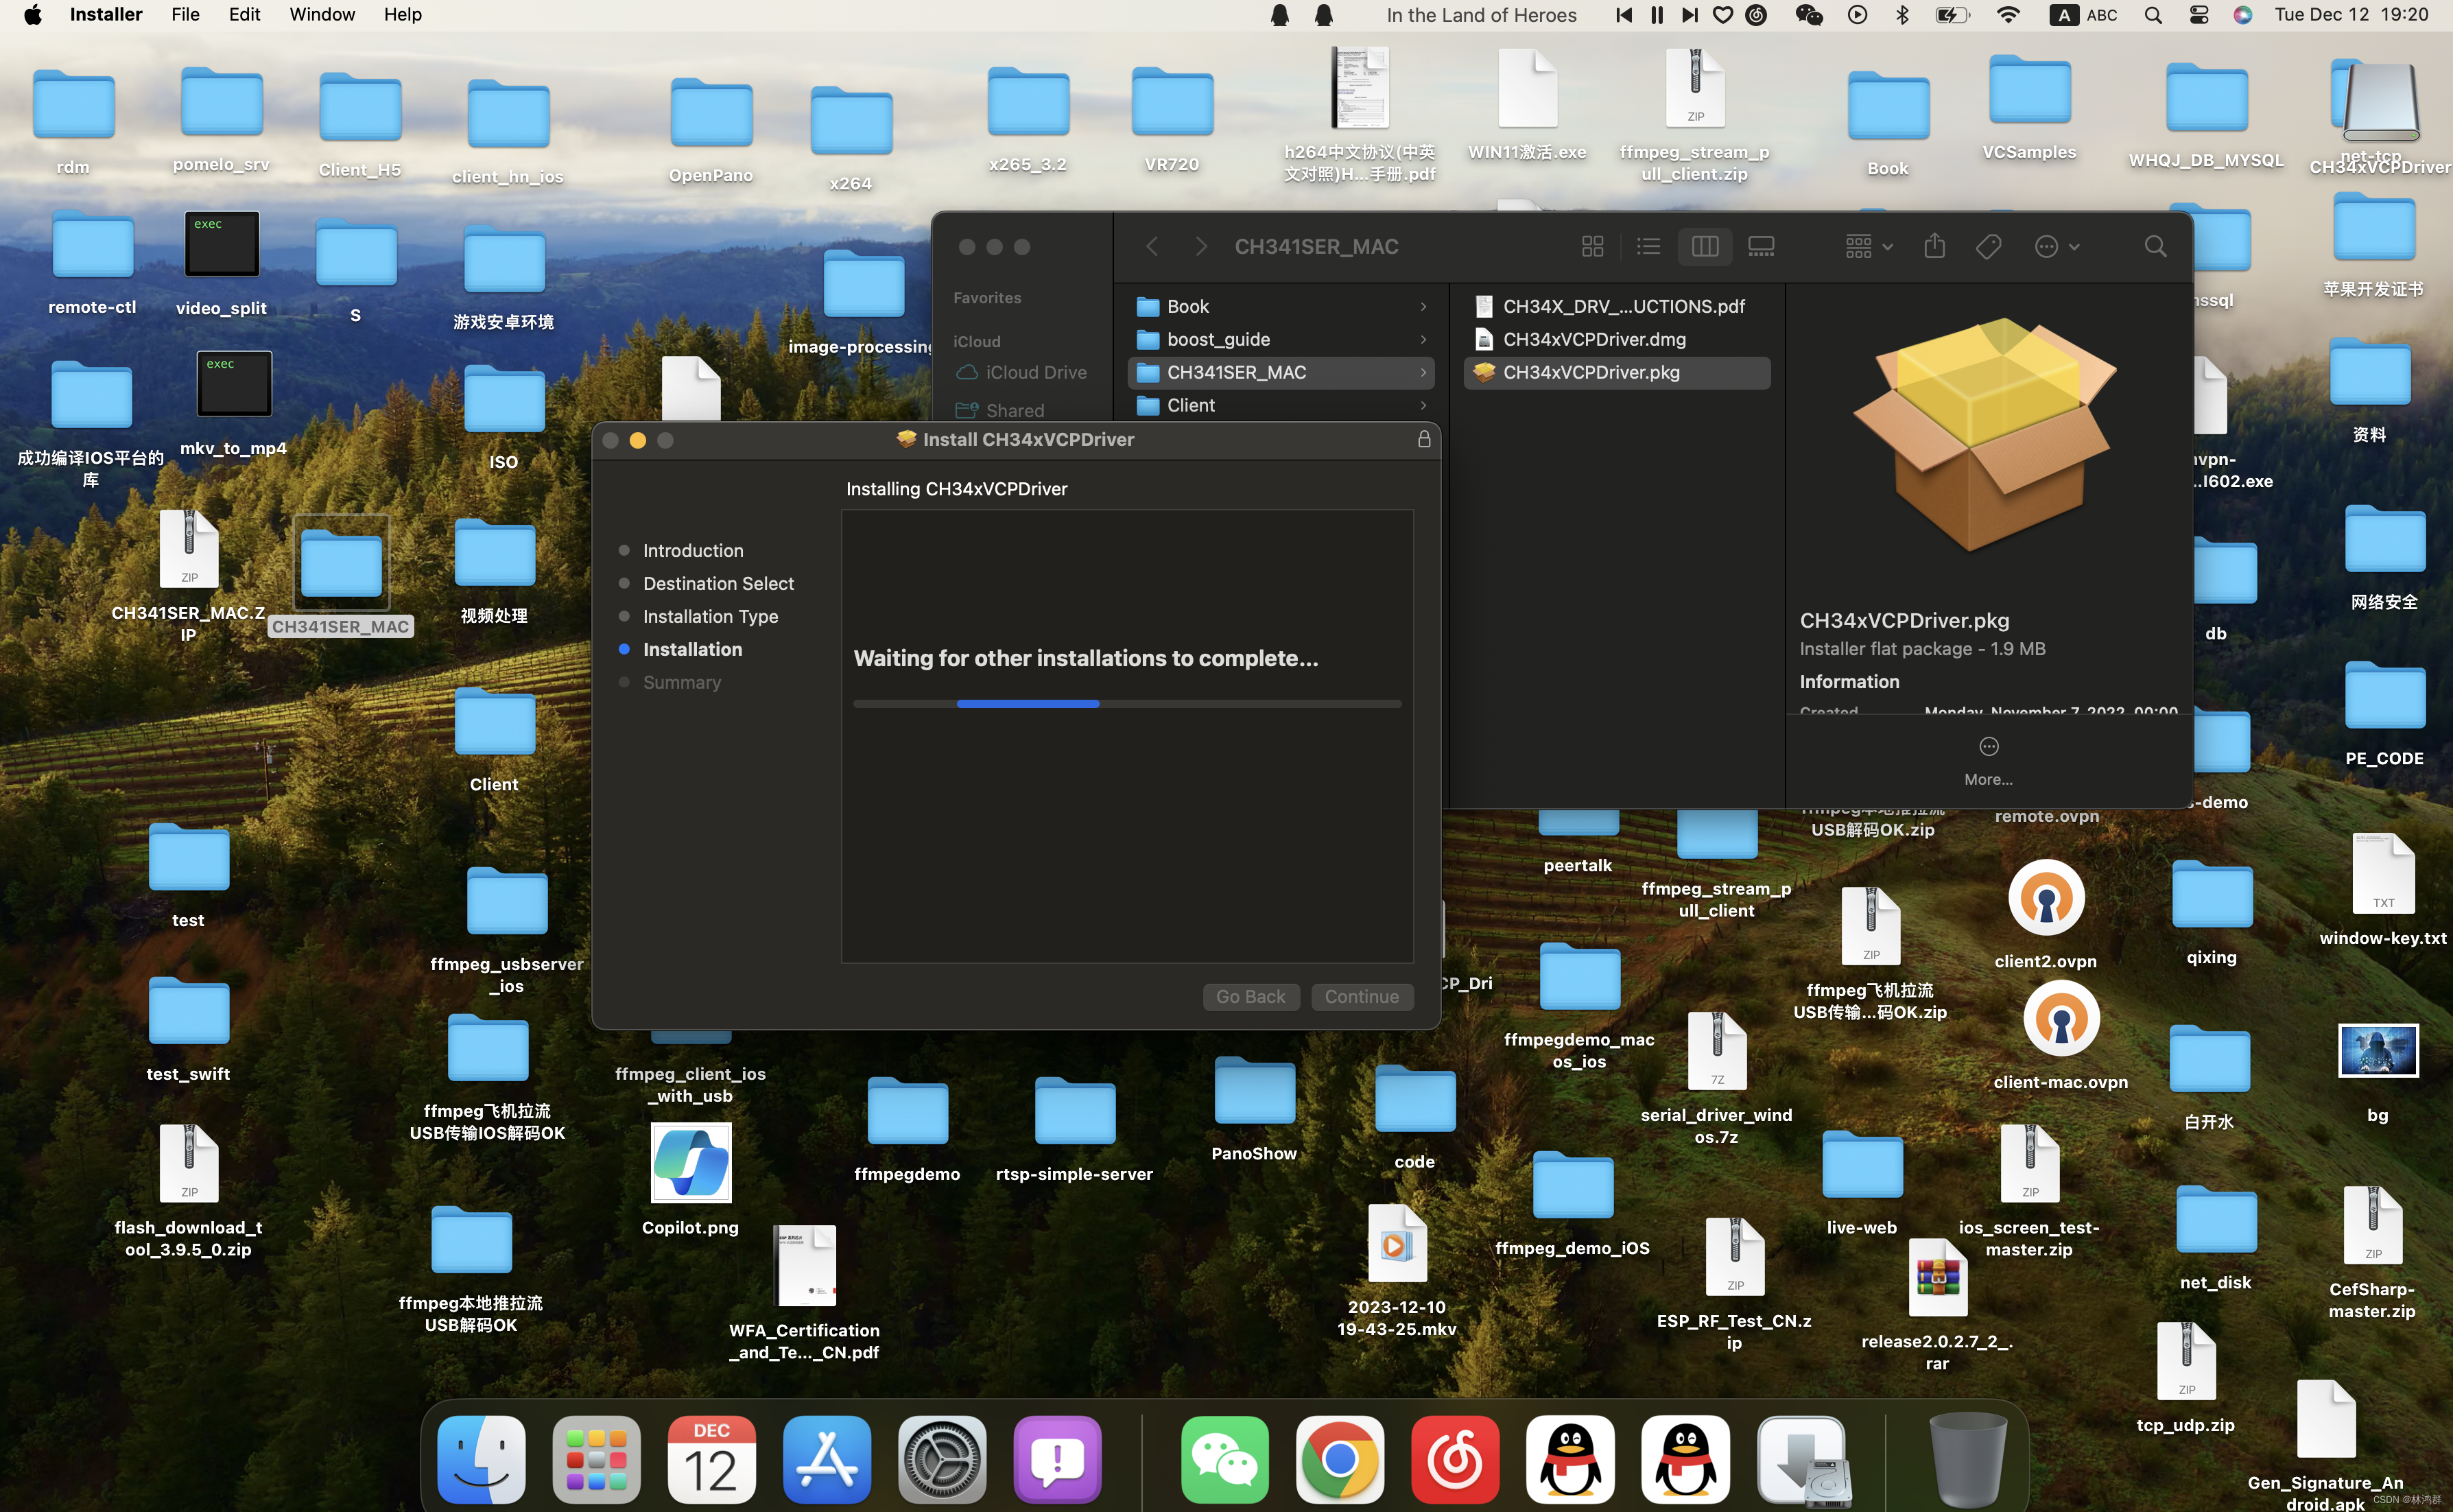
Task: Go forward in Finder window navigation
Action: pyautogui.click(x=1200, y=246)
